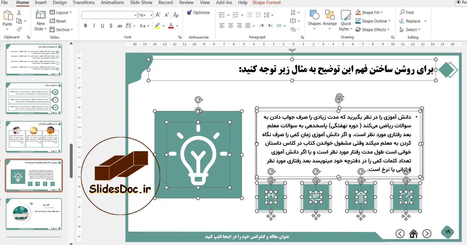This screenshot has width=467, height=245.
Task: Open the Insert menu
Action: [x=41, y=3]
